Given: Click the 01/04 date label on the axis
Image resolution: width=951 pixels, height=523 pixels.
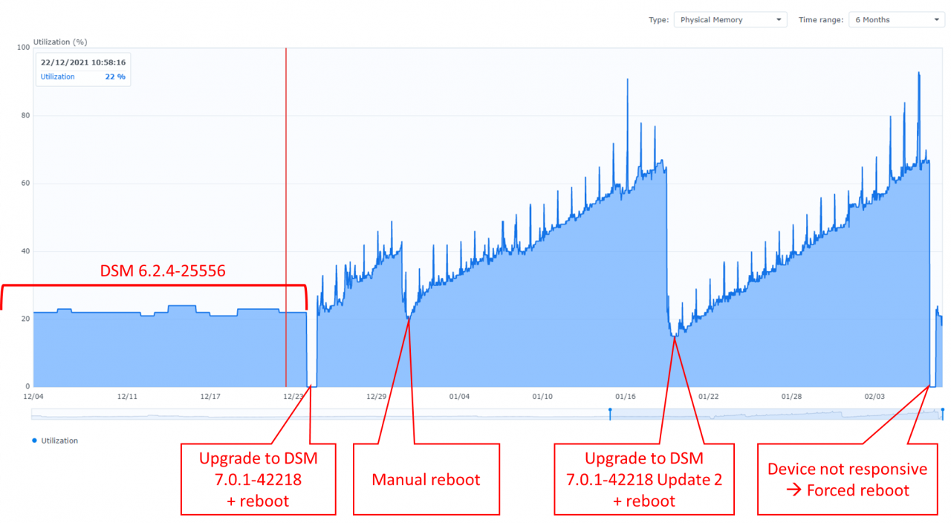Looking at the screenshot, I should (x=459, y=396).
